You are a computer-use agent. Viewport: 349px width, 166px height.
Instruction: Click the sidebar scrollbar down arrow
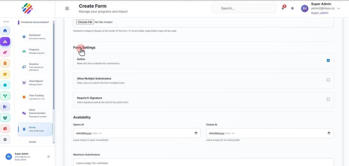pos(54,143)
